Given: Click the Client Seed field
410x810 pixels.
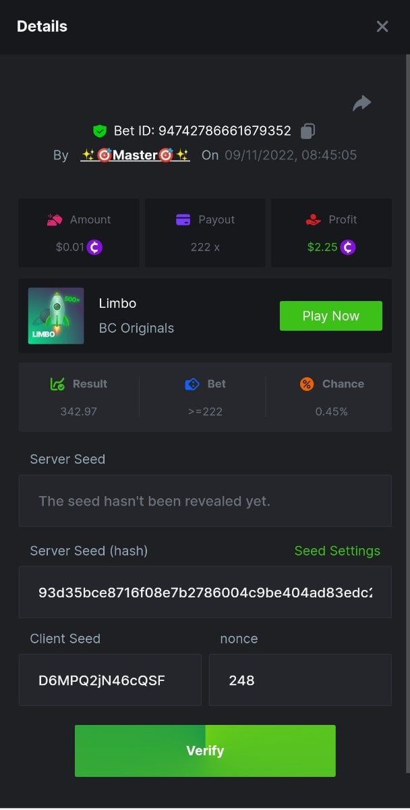Looking at the screenshot, I should pos(110,680).
